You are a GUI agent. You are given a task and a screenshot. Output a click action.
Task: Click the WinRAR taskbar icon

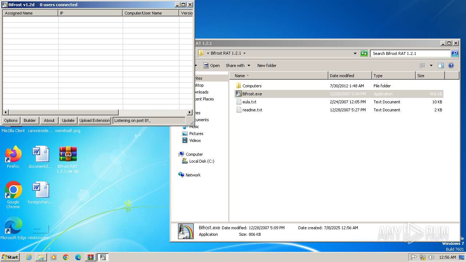tap(91, 257)
